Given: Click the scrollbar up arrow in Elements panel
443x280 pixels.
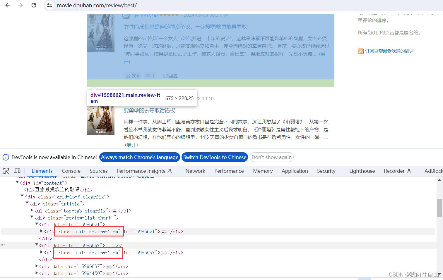Looking at the screenshot, I should point(439,180).
